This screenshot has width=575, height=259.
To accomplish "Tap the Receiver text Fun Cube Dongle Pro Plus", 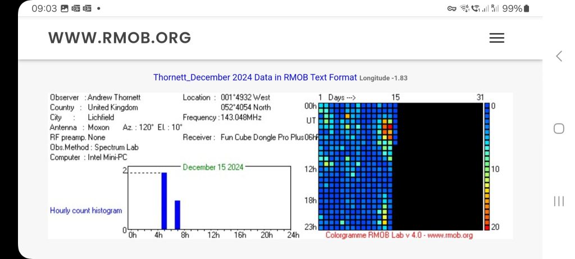I will (x=262, y=137).
